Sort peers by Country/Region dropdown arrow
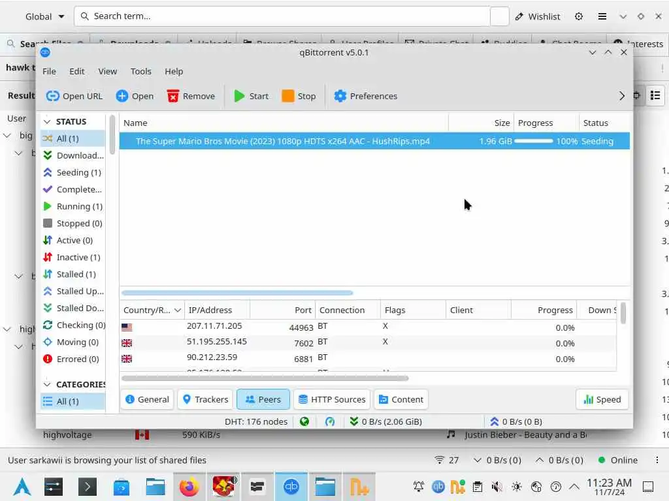669x501 pixels. (178, 311)
